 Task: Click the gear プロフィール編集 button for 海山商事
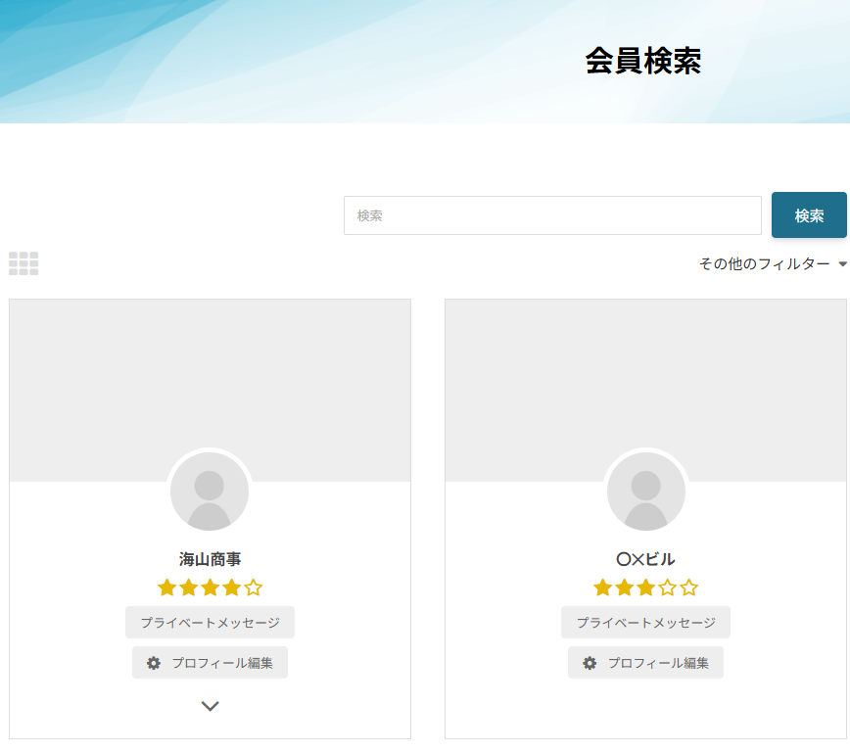pyautogui.click(x=210, y=663)
